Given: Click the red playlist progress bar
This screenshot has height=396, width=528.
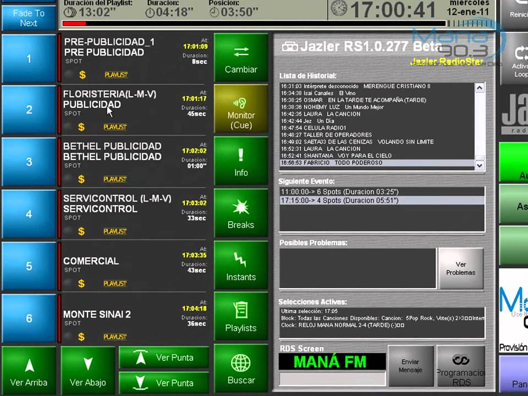Looking at the screenshot, I should point(77,24).
